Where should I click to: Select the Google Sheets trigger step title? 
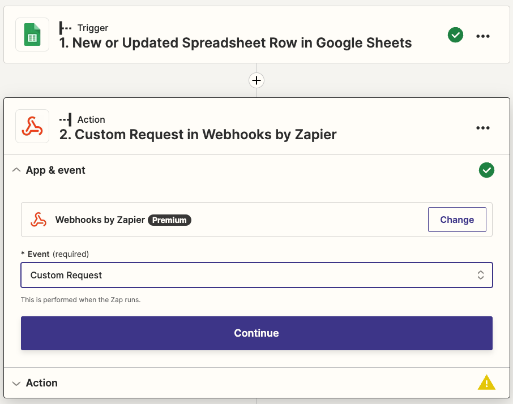click(236, 42)
